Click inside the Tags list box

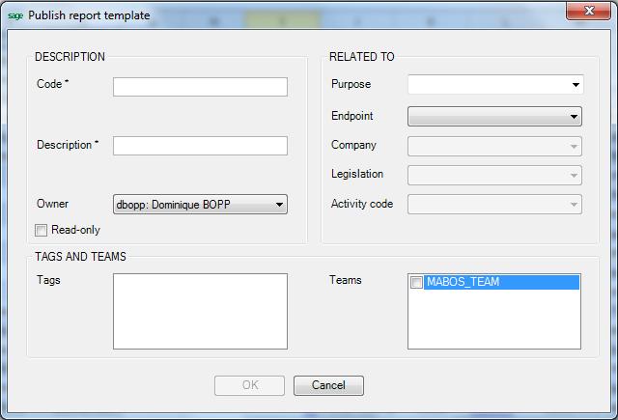pos(200,311)
